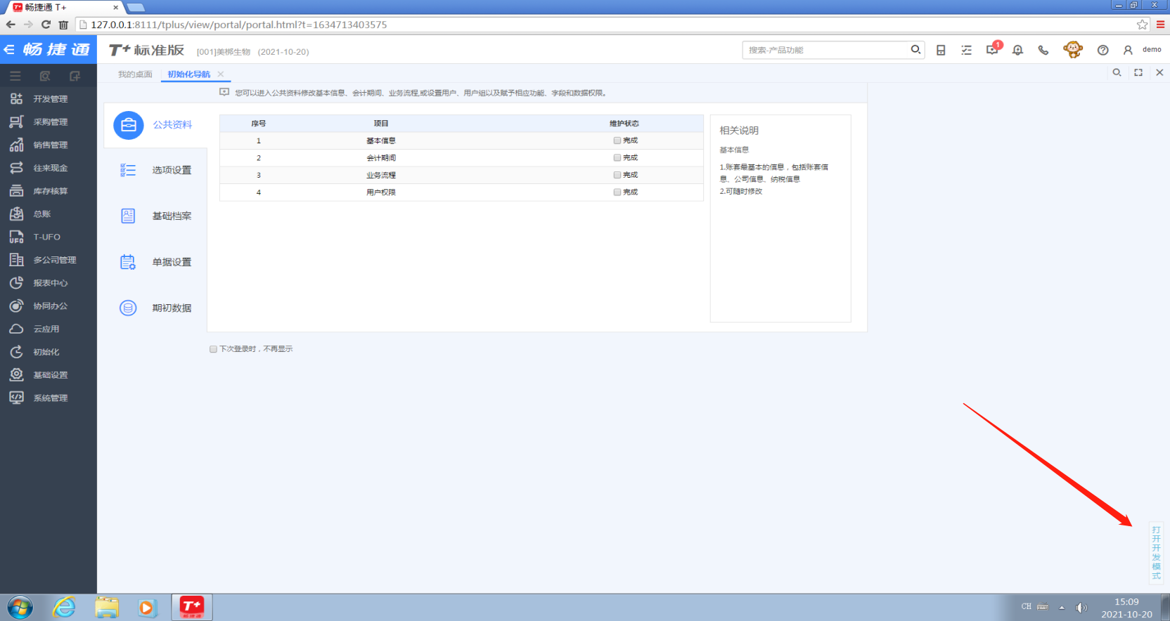Check 完成 for 会计期间 row
This screenshot has height=621, width=1170.
pyautogui.click(x=617, y=158)
